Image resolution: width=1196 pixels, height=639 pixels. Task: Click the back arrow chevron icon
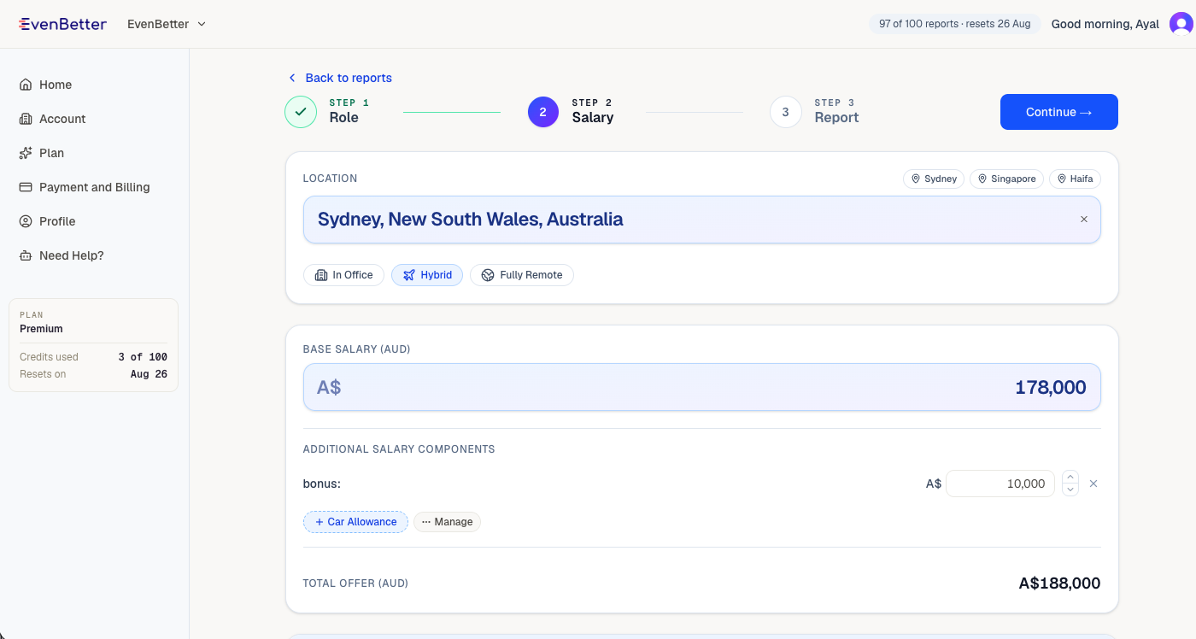(x=291, y=78)
